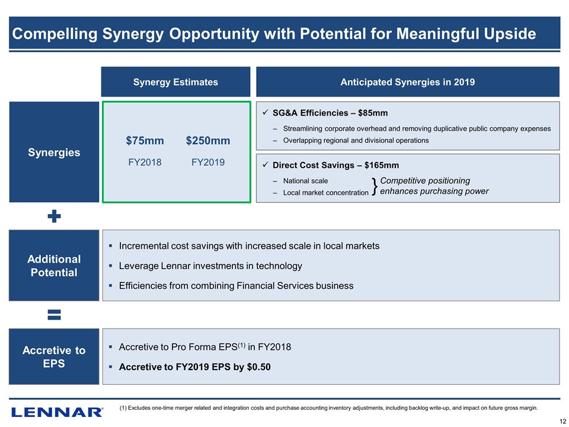Click the checkmark beside Direct Cost Savings
569x427 pixels.
click(x=265, y=165)
